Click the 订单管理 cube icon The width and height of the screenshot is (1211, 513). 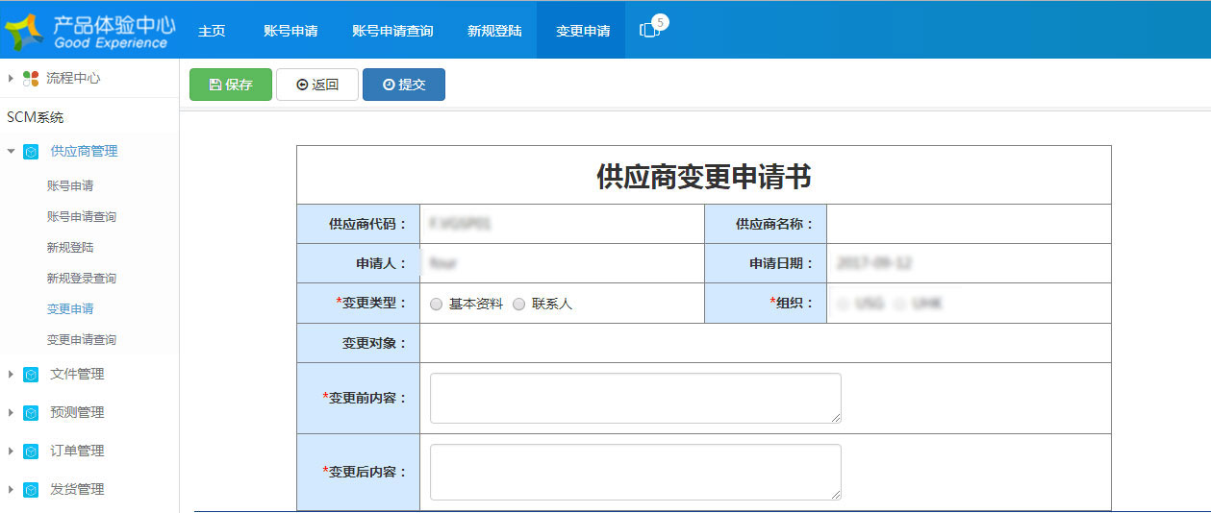(x=31, y=452)
